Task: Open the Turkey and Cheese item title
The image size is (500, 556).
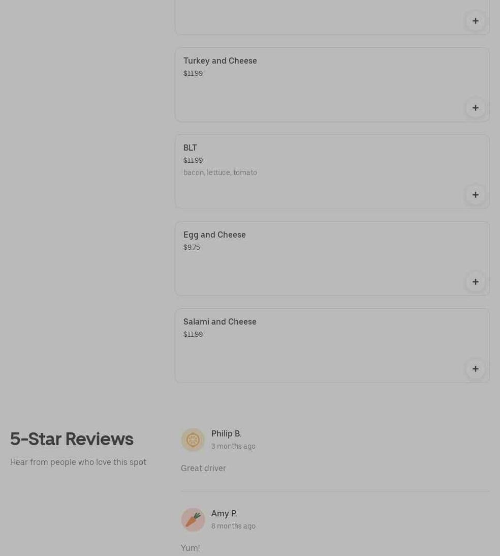Action: (x=220, y=61)
